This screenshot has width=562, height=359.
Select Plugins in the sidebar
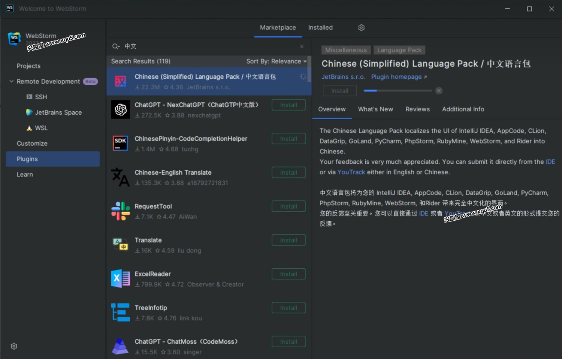tap(53, 159)
